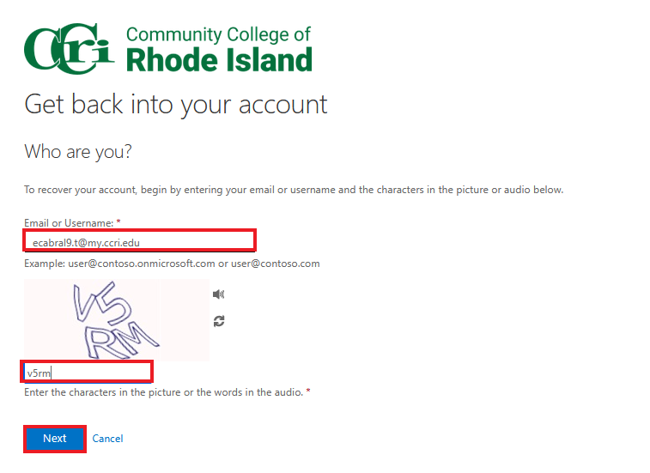The width and height of the screenshot is (650, 473).
Task: Click the 'Email or Username:' label
Action: (68, 222)
